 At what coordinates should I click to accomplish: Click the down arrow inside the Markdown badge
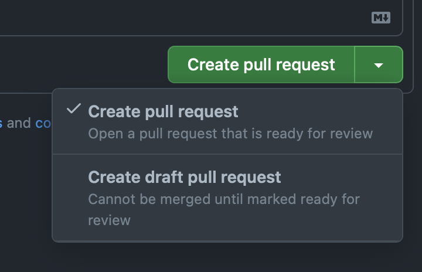(x=386, y=18)
